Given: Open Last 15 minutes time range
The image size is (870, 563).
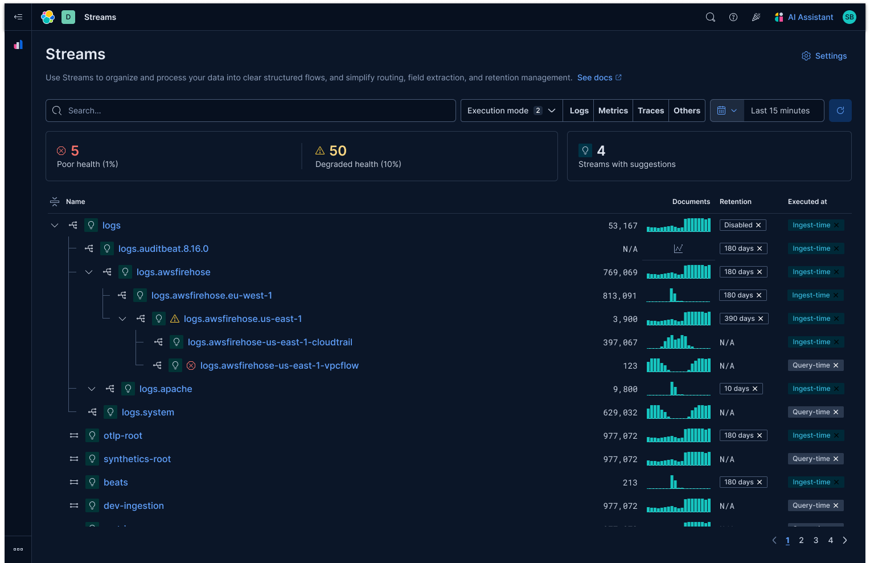Looking at the screenshot, I should pyautogui.click(x=783, y=111).
